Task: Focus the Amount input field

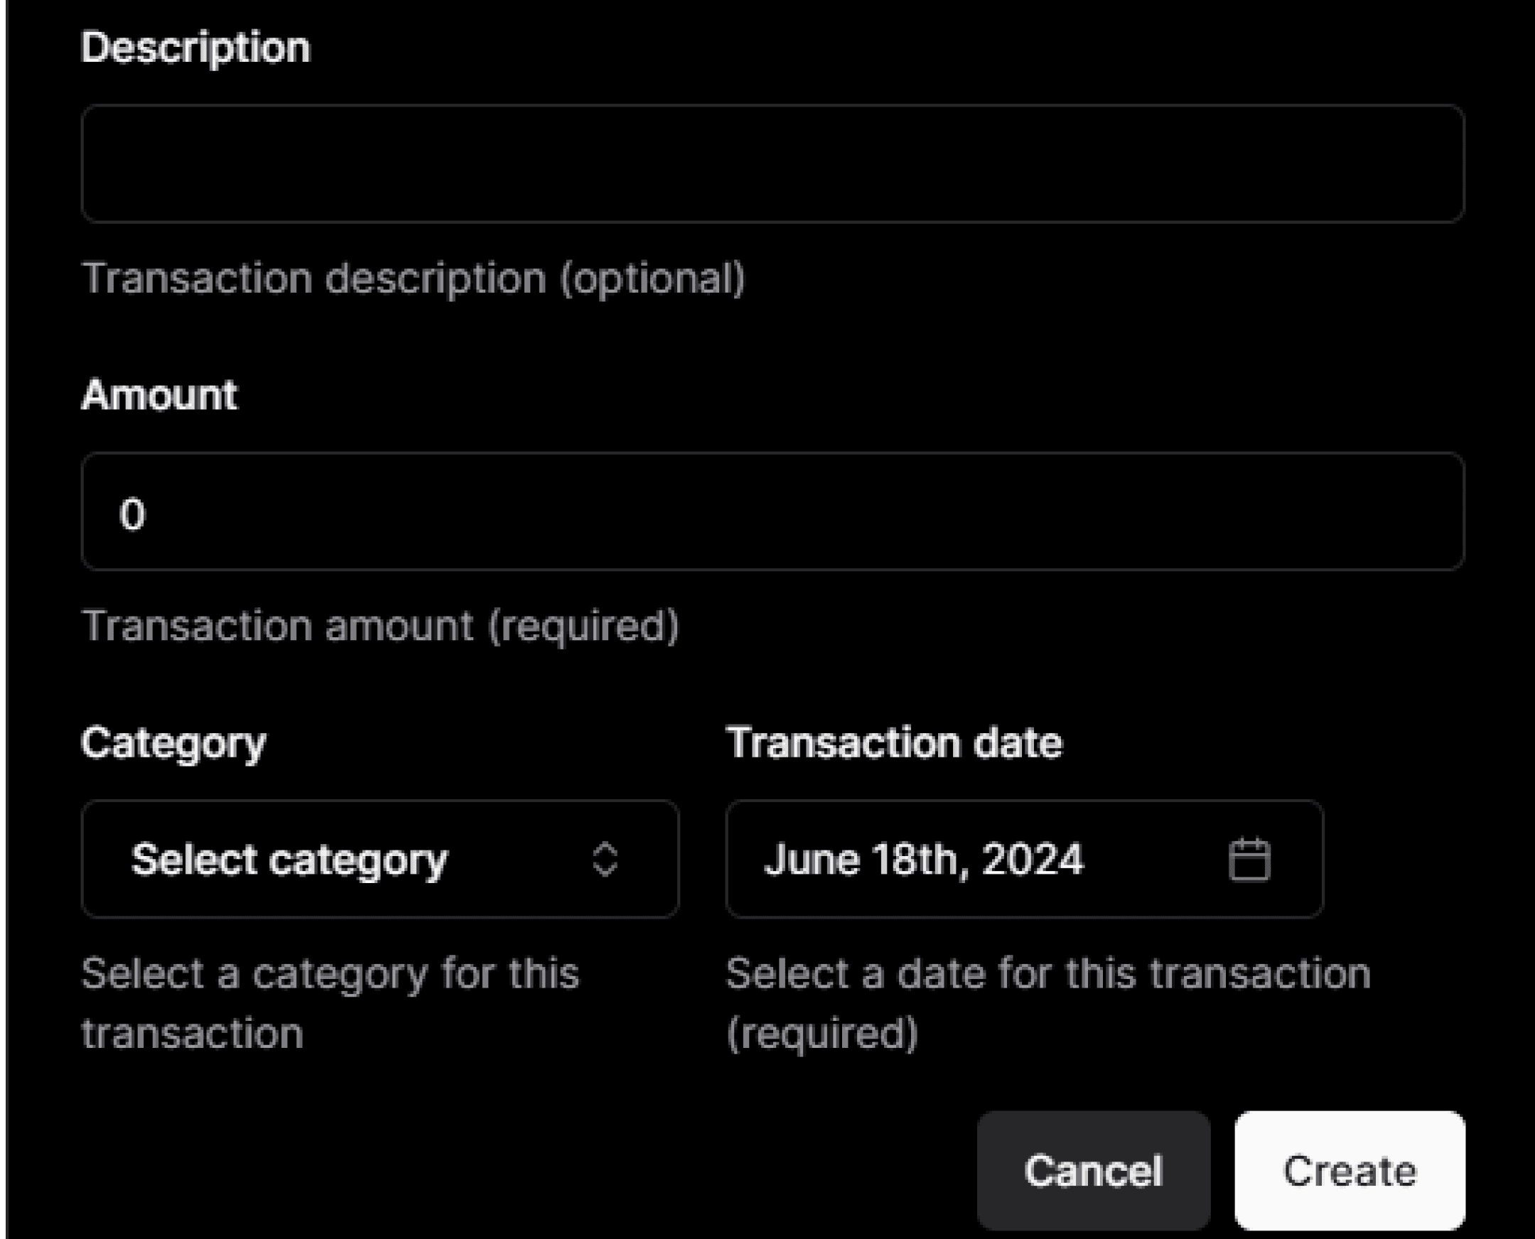Action: (772, 511)
